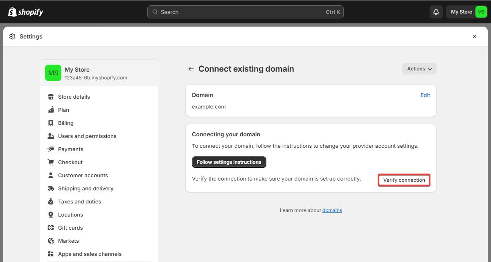
Task: Click the back arrow beside Connect existing domain
Action: click(191, 69)
